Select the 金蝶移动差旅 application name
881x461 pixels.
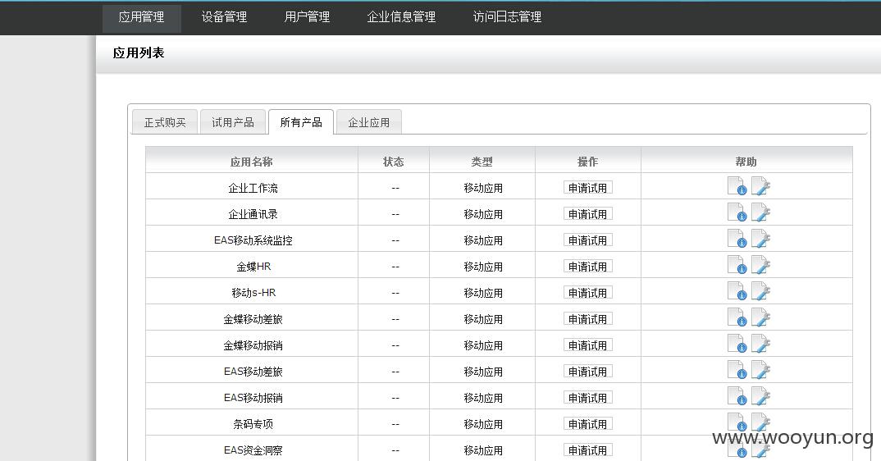point(253,319)
